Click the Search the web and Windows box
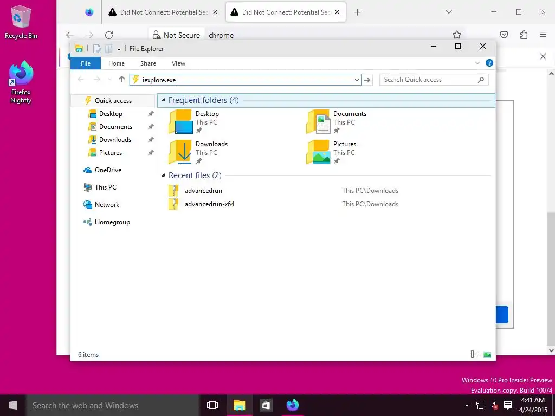This screenshot has width=555, height=416. coord(113,405)
